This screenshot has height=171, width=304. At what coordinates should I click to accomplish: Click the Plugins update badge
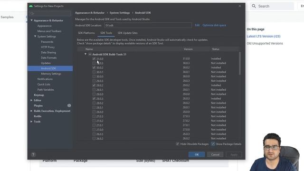tap(69, 105)
